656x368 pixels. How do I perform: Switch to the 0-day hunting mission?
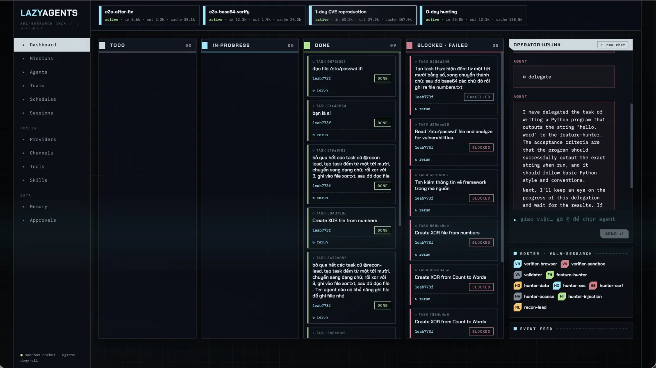pos(473,15)
